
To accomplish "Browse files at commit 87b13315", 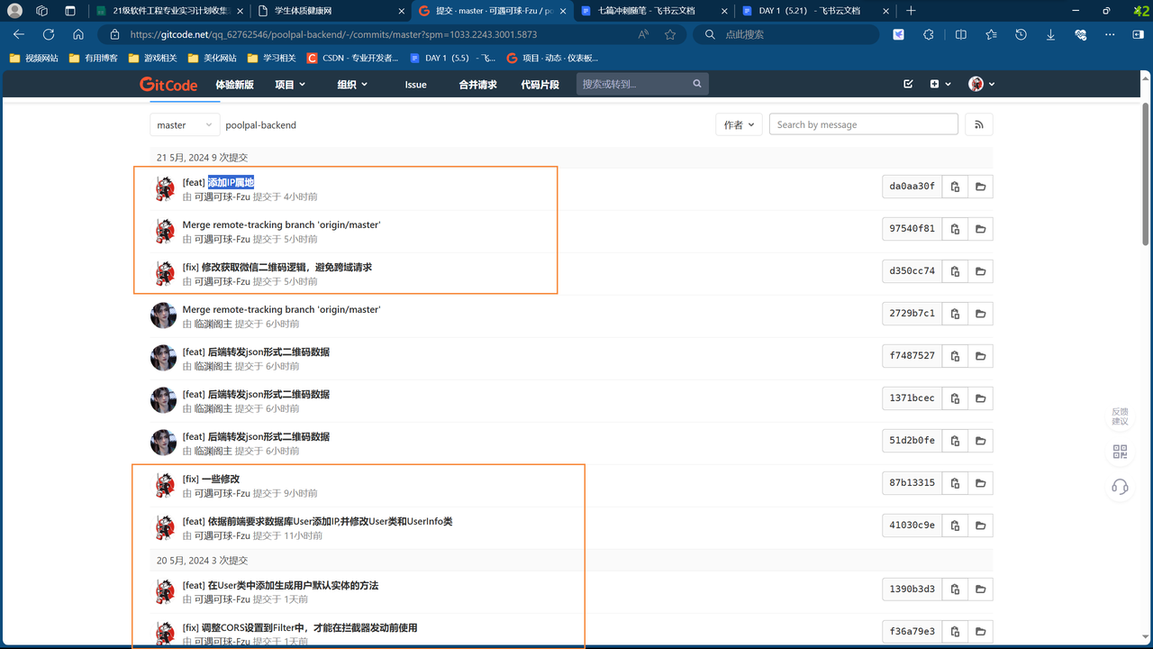I will tap(980, 483).
